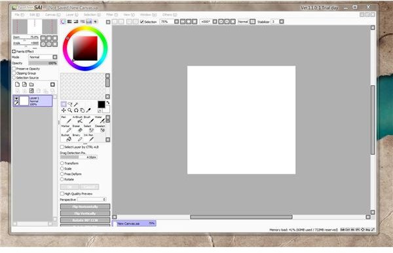Click the Flip Vertically button

[x=85, y=214]
